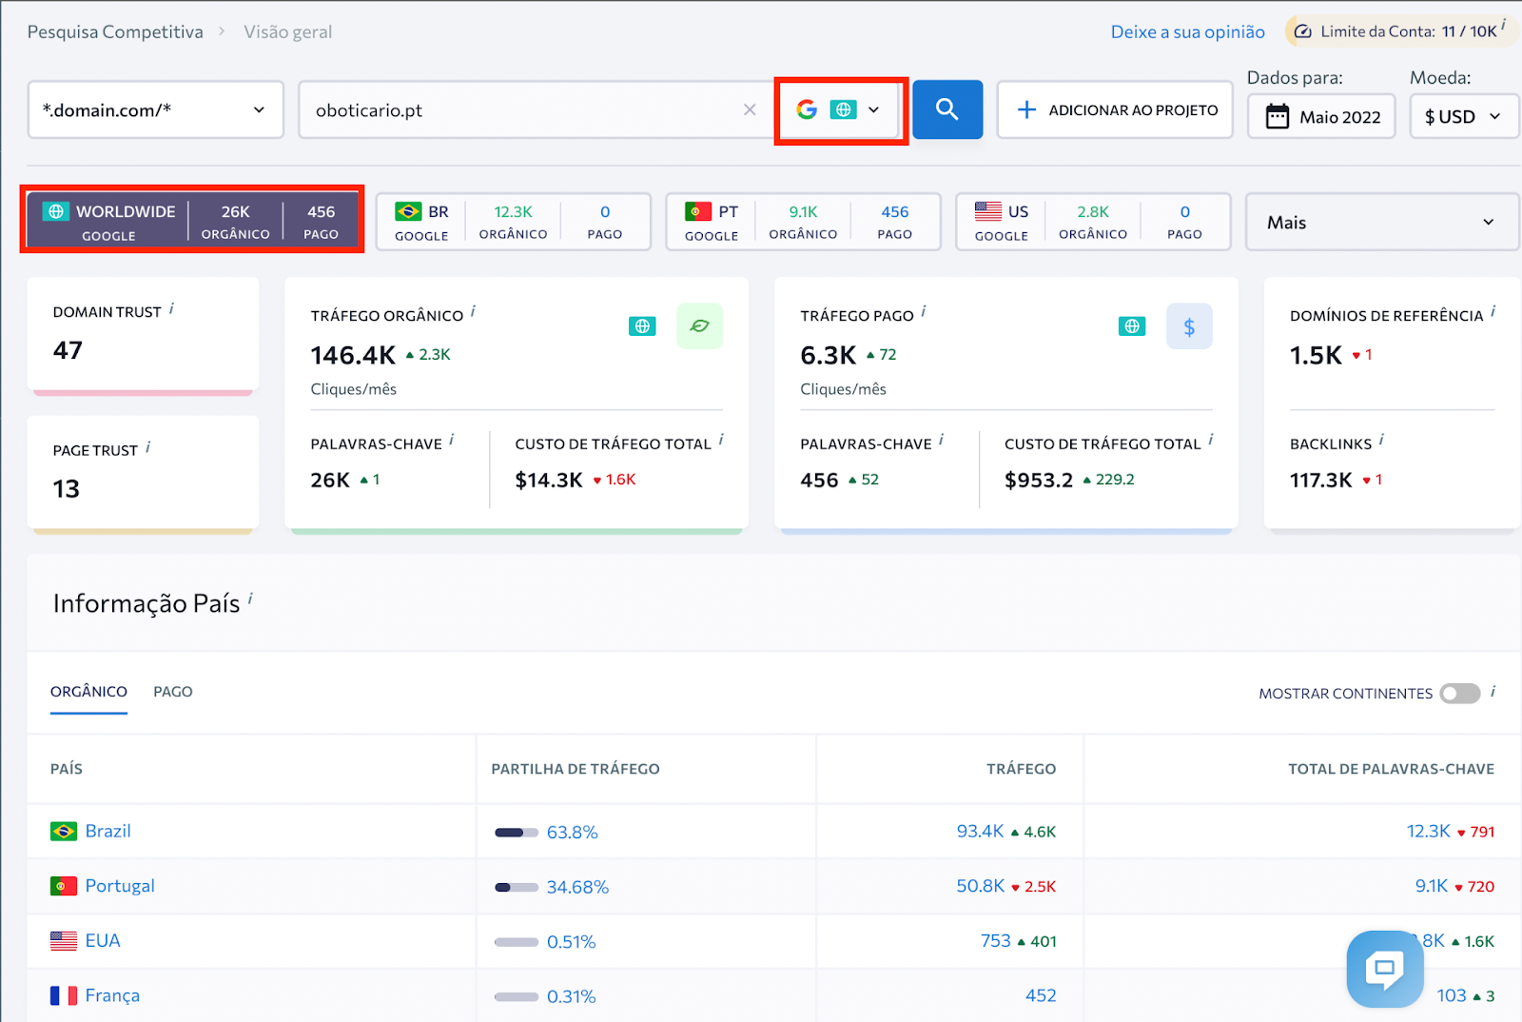
Task: Expand the Mais databases dropdown
Action: (1381, 222)
